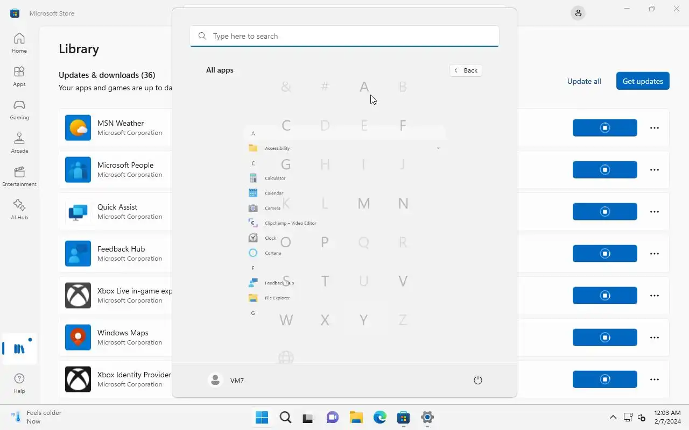Click the volume icon in system tray
Screen dimensions: 689x430
[641, 417]
